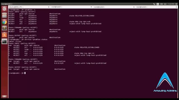Image resolution: width=179 pixels, height=100 pixels.
Task: Open the Ubuntu Dash home launcher
Action: pos(4,9)
